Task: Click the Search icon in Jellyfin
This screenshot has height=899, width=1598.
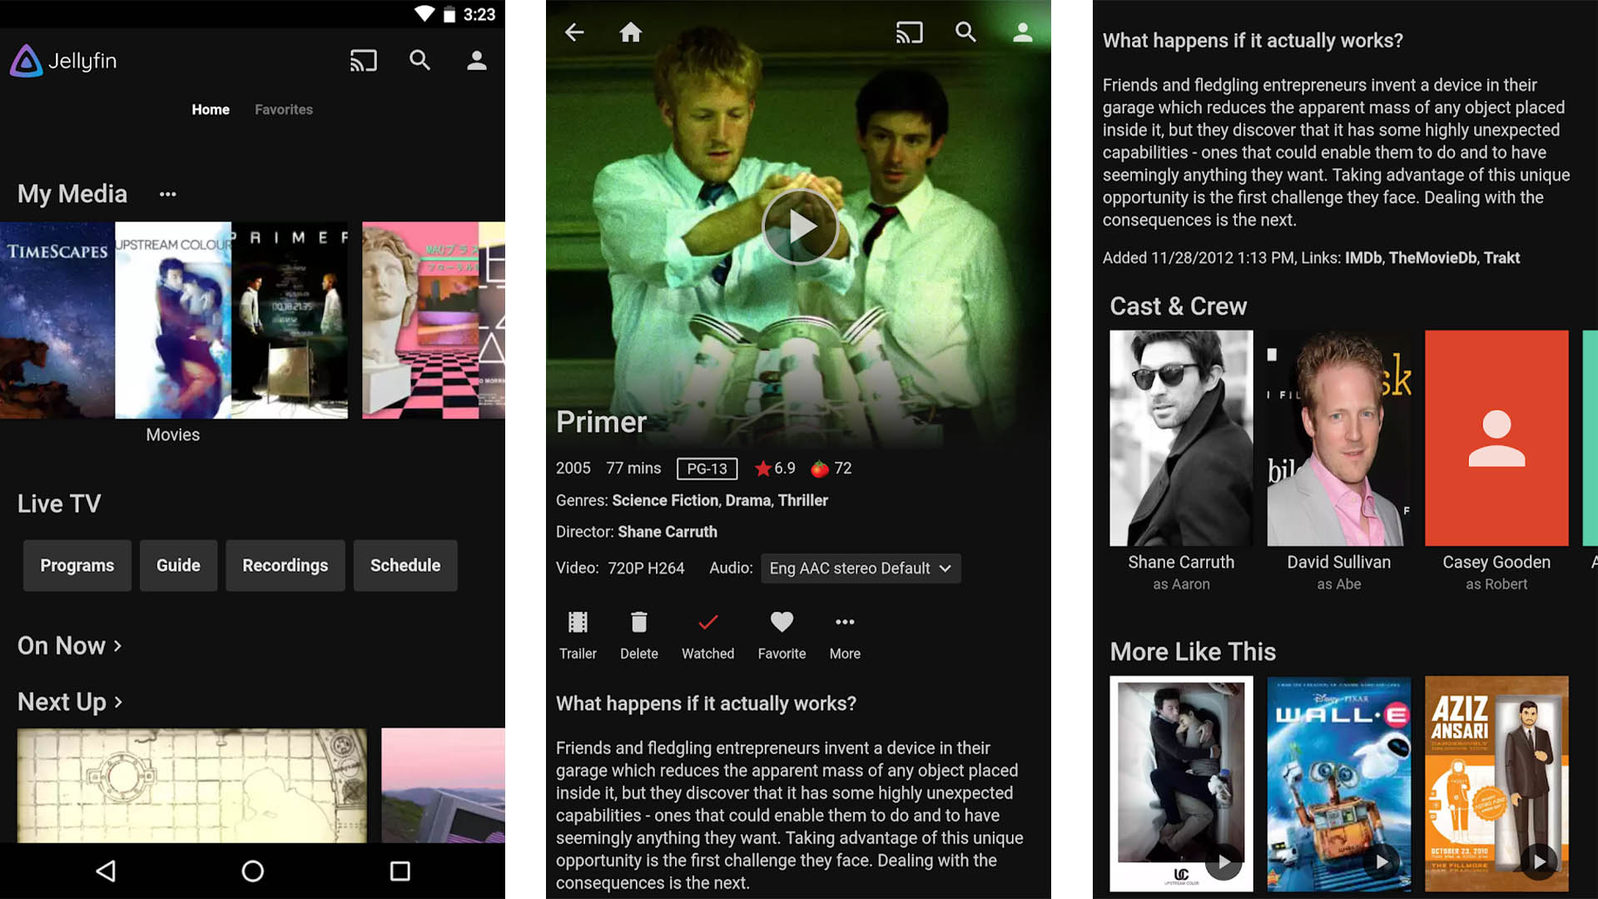Action: point(420,61)
